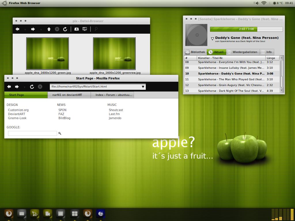Launch the music notes app from dock
The height and width of the screenshot is (221, 295).
coord(35,214)
